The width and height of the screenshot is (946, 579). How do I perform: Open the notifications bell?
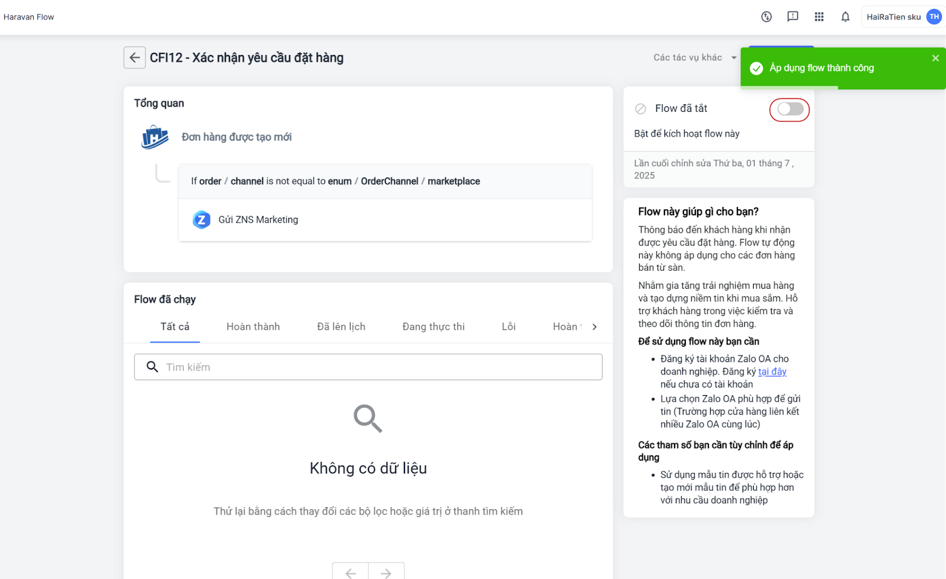(x=845, y=17)
